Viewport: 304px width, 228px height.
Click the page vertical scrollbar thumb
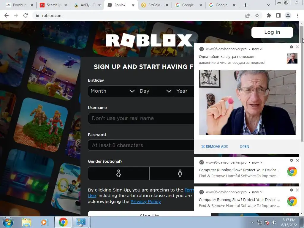click(302, 83)
